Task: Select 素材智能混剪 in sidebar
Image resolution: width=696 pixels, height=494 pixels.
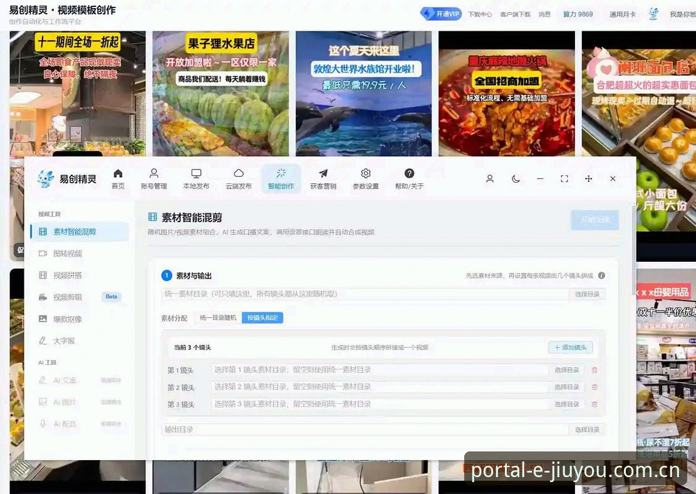Action: pos(80,232)
